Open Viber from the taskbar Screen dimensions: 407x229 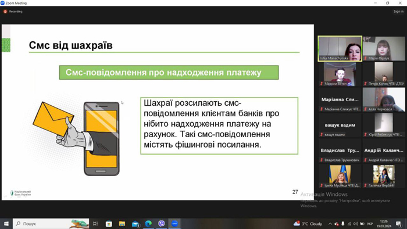coord(162,223)
